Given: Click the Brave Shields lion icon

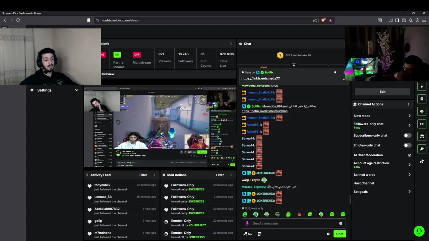Looking at the screenshot, I should (x=323, y=20).
